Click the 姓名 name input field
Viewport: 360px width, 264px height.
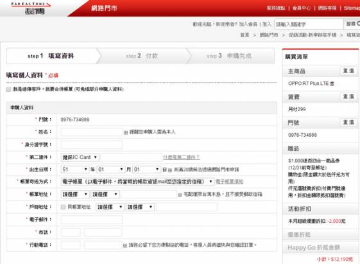pyautogui.click(x=92, y=132)
